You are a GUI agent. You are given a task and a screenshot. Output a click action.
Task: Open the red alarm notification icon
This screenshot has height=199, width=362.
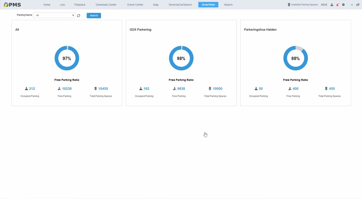click(338, 5)
